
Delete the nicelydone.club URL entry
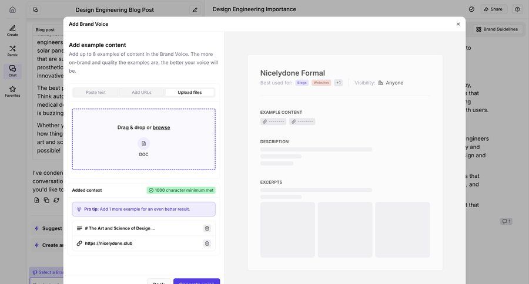tap(207, 244)
